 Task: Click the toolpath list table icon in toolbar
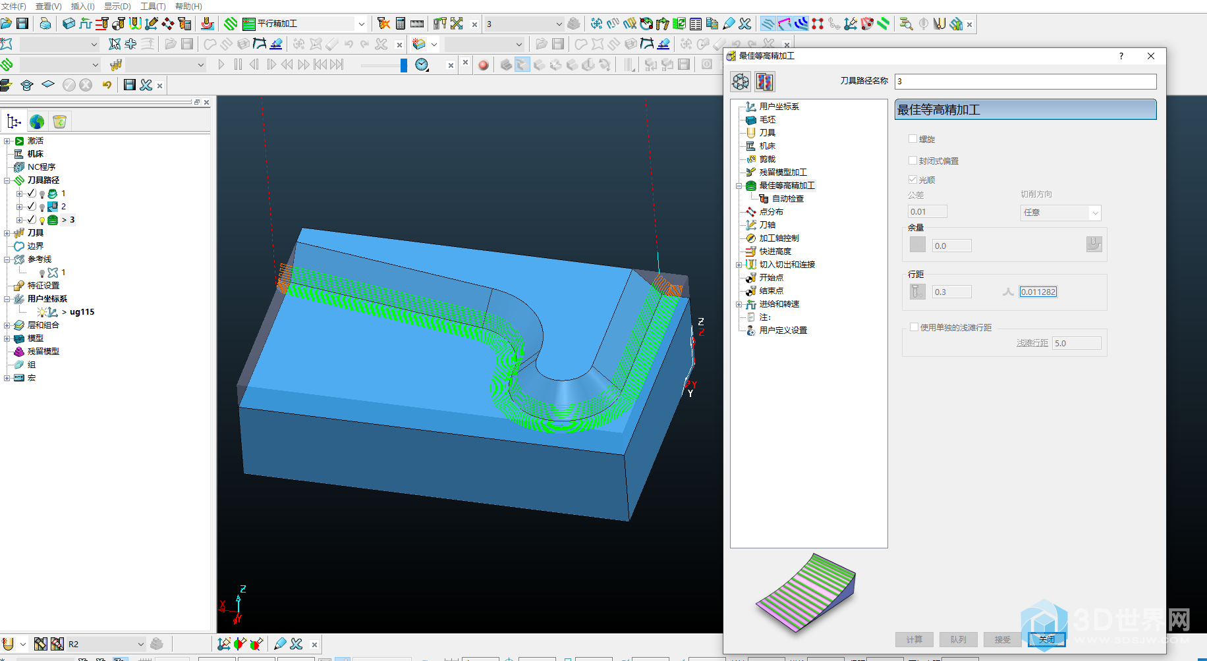coord(696,24)
